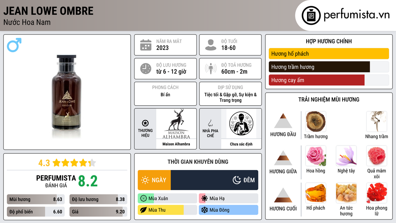Click the blue male gender symbol
Image resolution: width=396 pixels, height=223 pixels.
pyautogui.click(x=14, y=45)
